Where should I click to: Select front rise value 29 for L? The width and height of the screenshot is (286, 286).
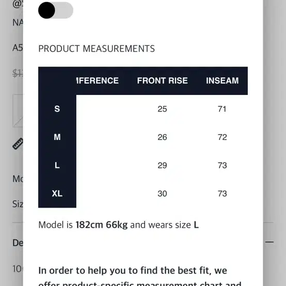[x=162, y=165]
